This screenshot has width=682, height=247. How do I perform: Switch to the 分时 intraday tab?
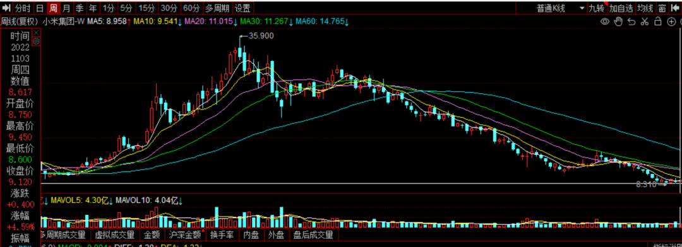pos(23,8)
